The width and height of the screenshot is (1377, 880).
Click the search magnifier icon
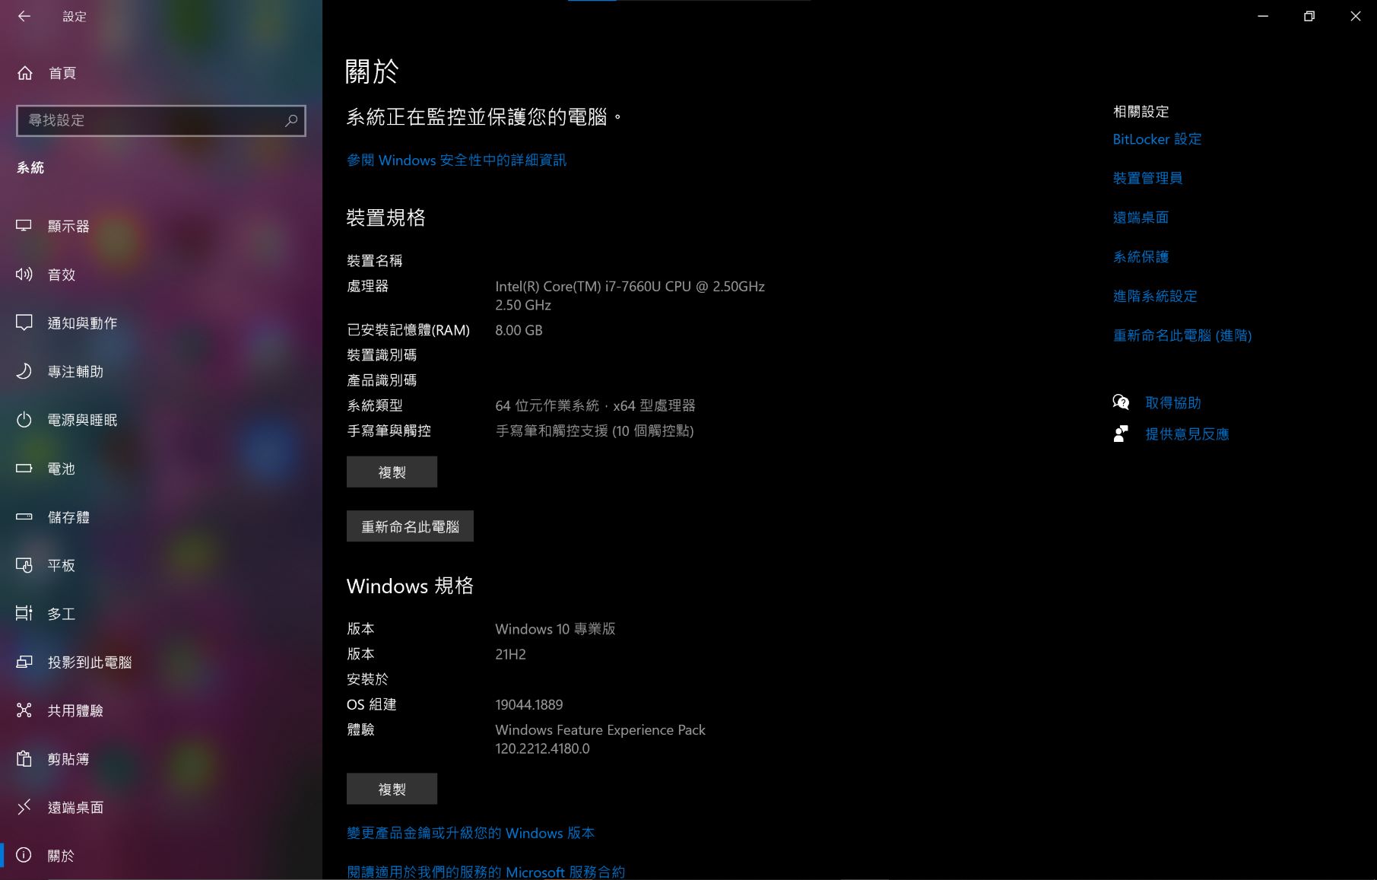[x=290, y=120]
